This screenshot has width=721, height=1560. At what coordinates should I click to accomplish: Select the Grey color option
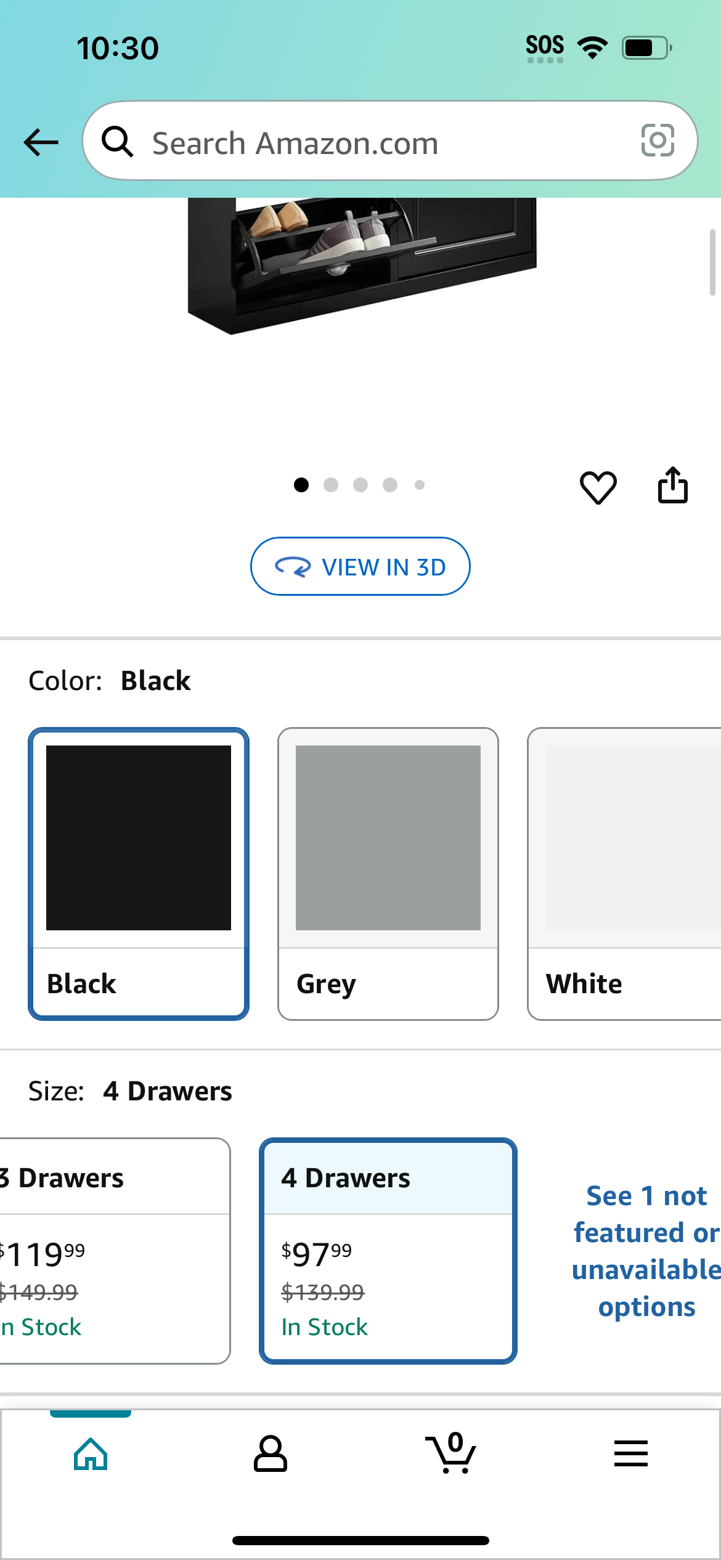388,874
